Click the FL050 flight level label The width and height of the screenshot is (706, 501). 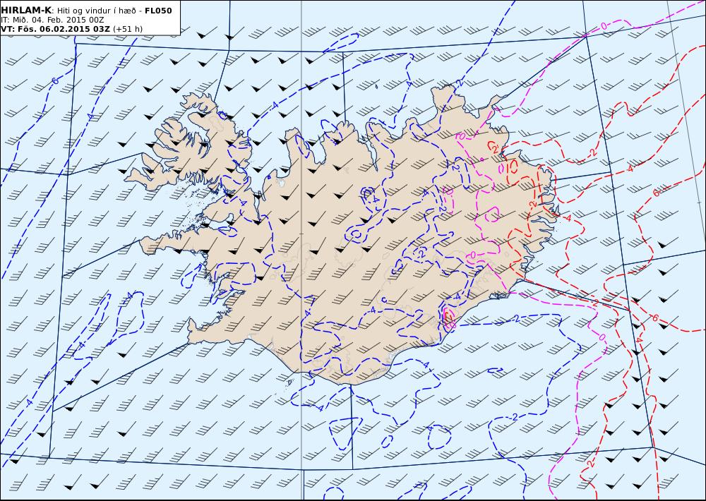[x=158, y=11]
